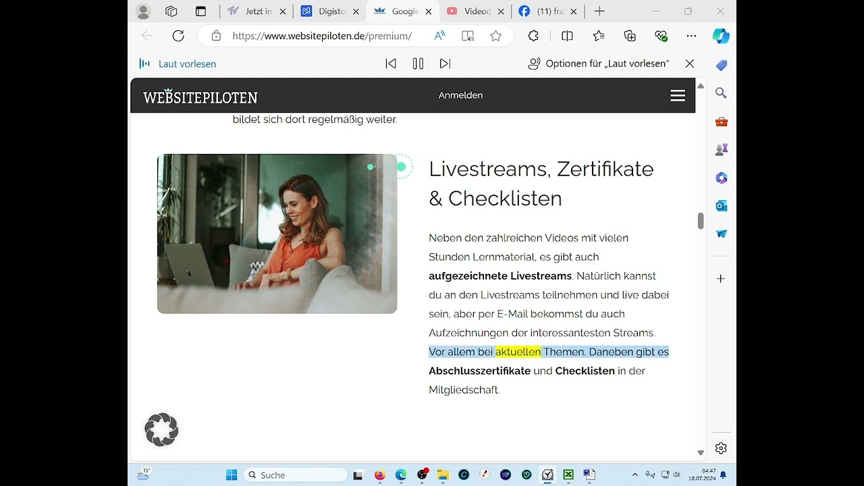
Task: Open the Extensions puzzle icon
Action: (x=533, y=36)
